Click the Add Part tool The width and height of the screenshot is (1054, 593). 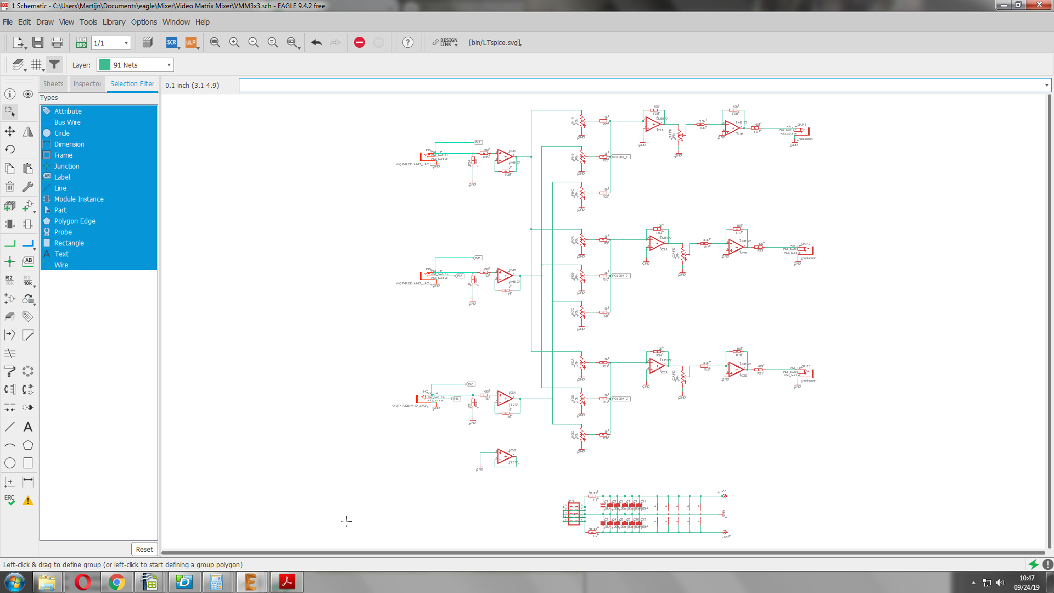(x=10, y=206)
